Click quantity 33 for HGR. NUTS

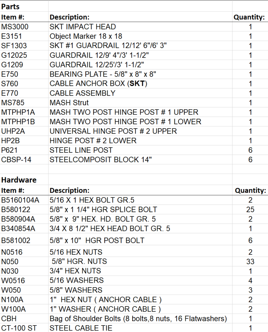pos(250,262)
